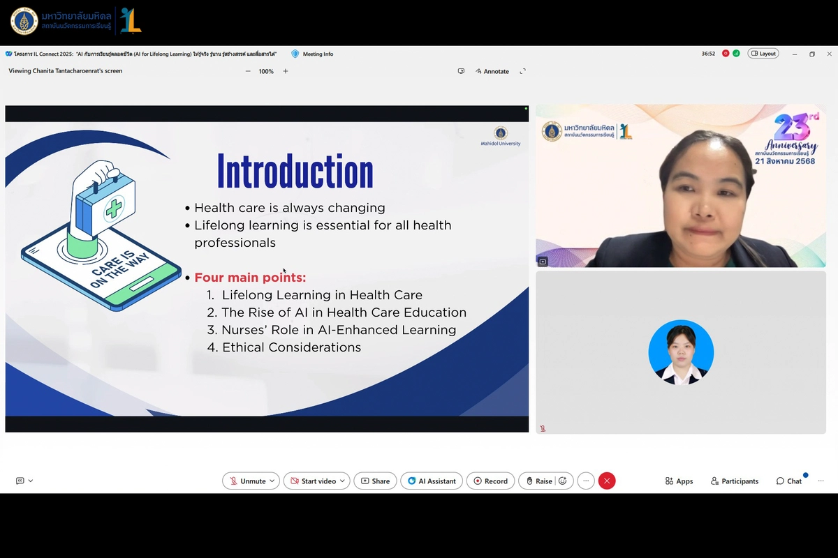Expand audio options arrow beside Unmute
This screenshot has width=838, height=558.
pos(272,481)
